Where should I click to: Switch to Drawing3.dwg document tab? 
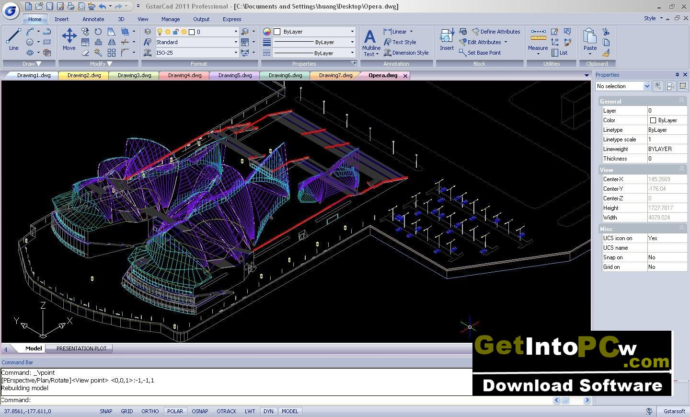(135, 75)
